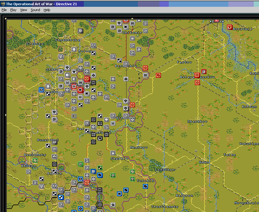Viewport: 259px width, 212px height.
Task: Click the scroll arrow on the map's left edge
Action: 6,115
